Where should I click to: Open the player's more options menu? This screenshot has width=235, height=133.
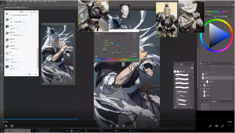click(x=229, y=126)
